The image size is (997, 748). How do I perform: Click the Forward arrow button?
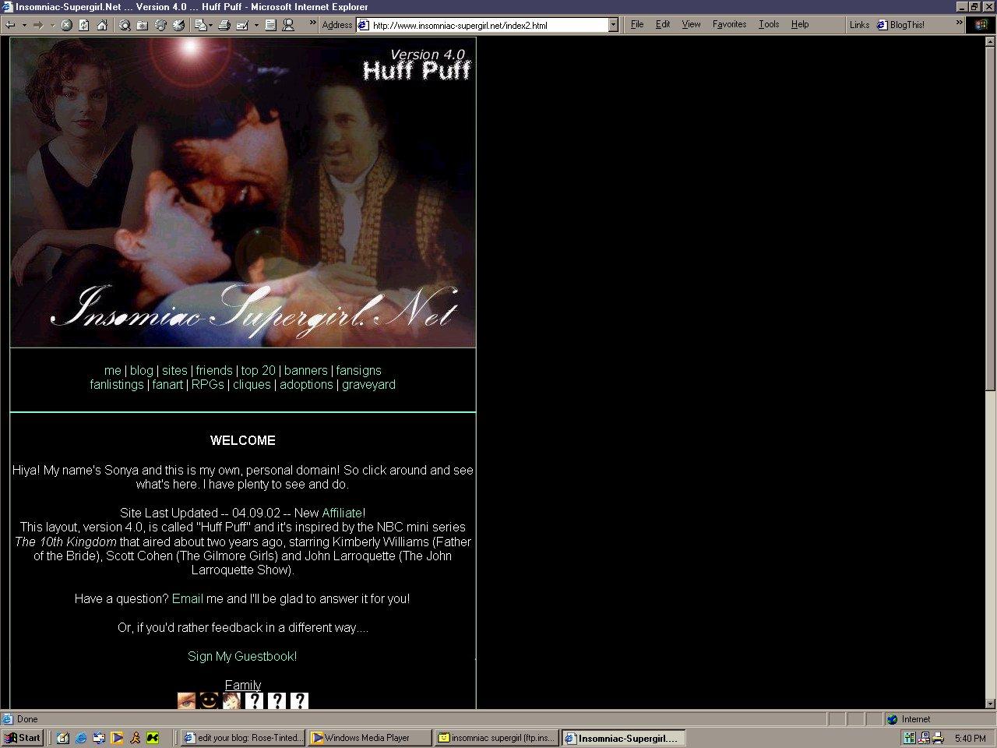(38, 25)
